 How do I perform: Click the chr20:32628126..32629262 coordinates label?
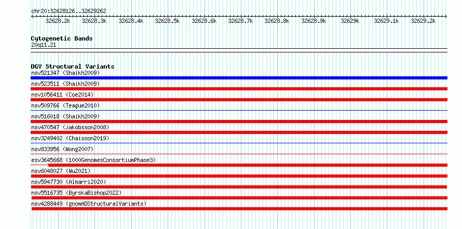69,11
